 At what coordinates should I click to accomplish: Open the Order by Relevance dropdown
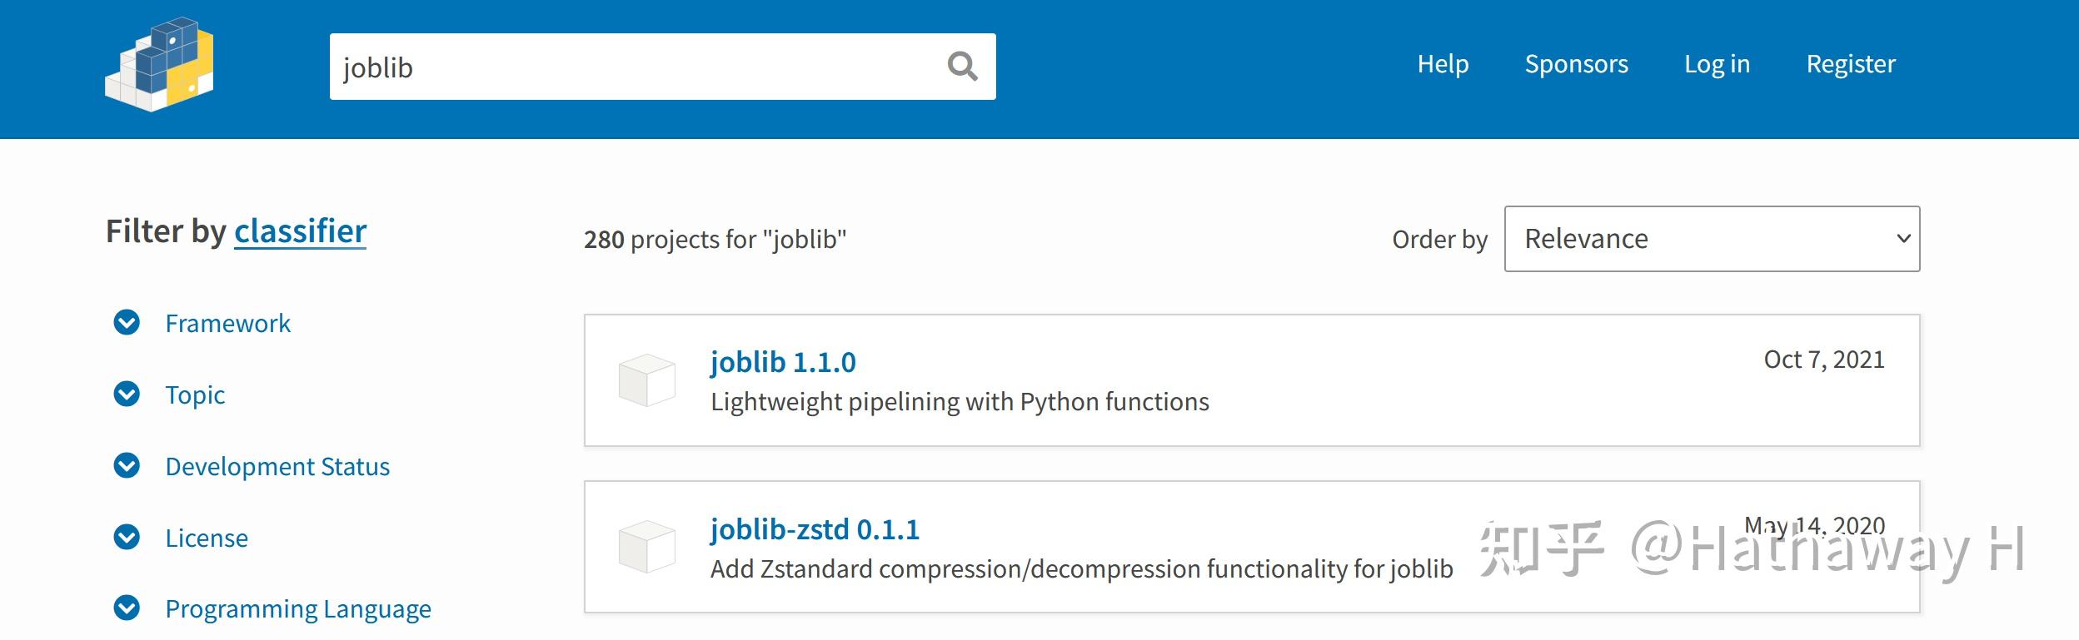coord(1712,239)
